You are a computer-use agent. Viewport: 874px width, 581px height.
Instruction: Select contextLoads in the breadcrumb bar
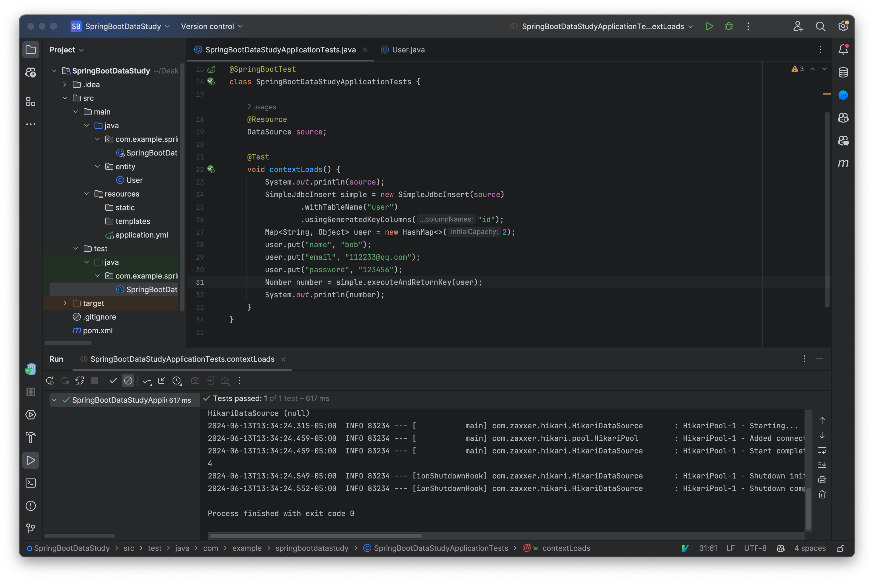(x=566, y=549)
